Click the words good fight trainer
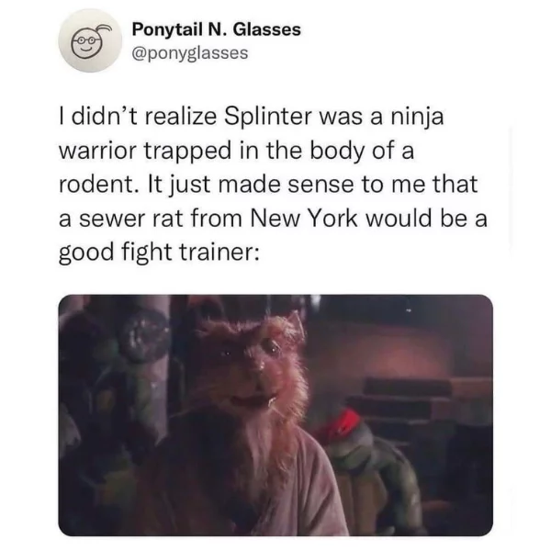Screen dimensions: 551x551 click(x=159, y=253)
